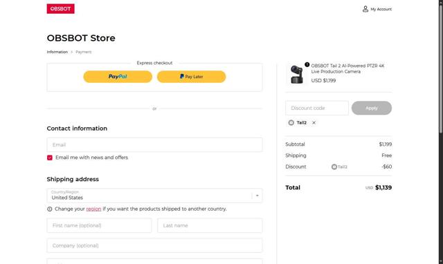Click the OBSBOT Store heading
Screen dimensions: 443x264
pos(81,38)
